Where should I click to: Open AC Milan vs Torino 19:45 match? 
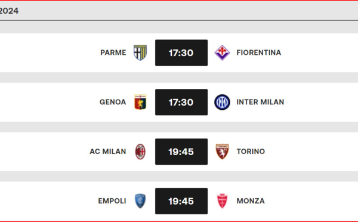(181, 152)
